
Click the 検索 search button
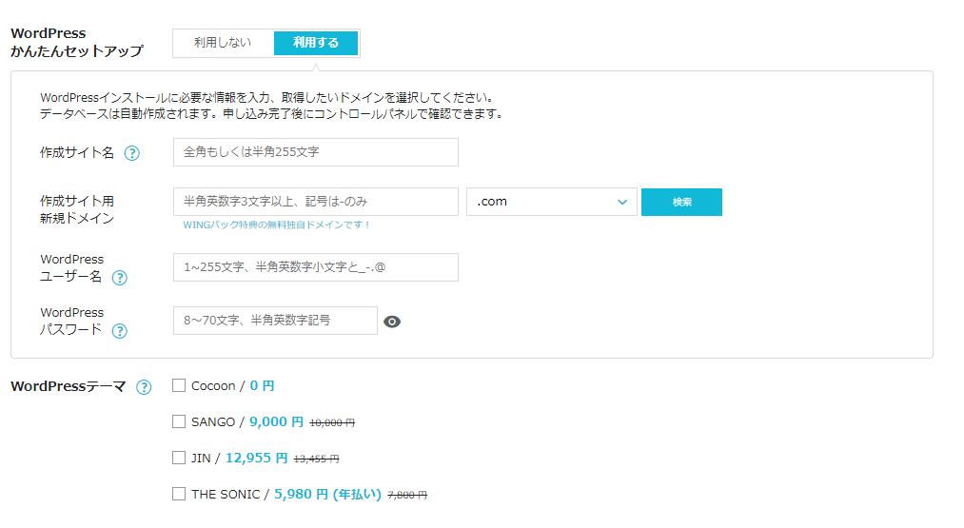point(681,203)
